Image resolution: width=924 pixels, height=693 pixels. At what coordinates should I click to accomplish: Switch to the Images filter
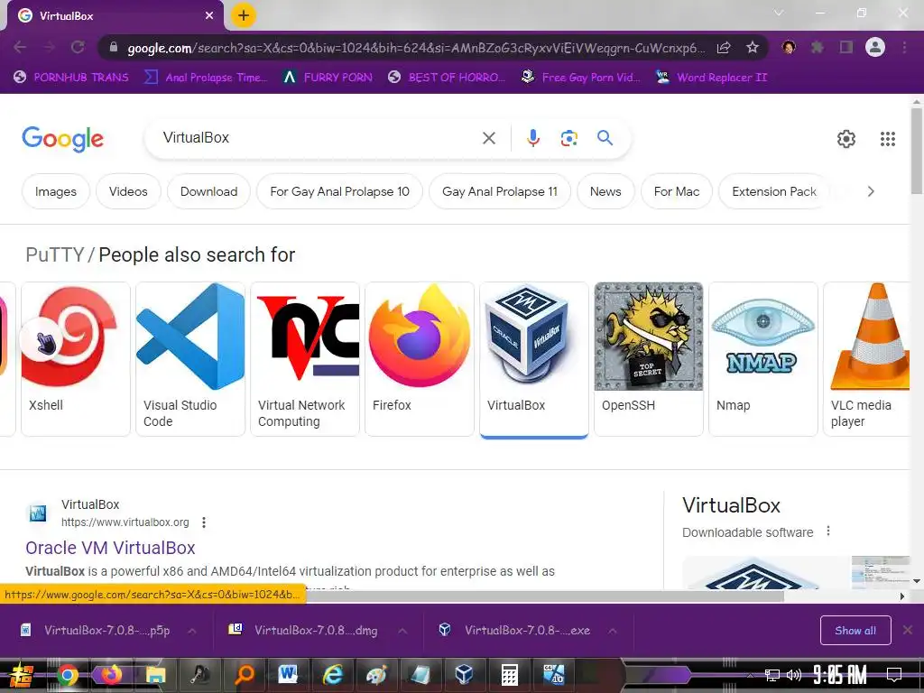(x=56, y=191)
